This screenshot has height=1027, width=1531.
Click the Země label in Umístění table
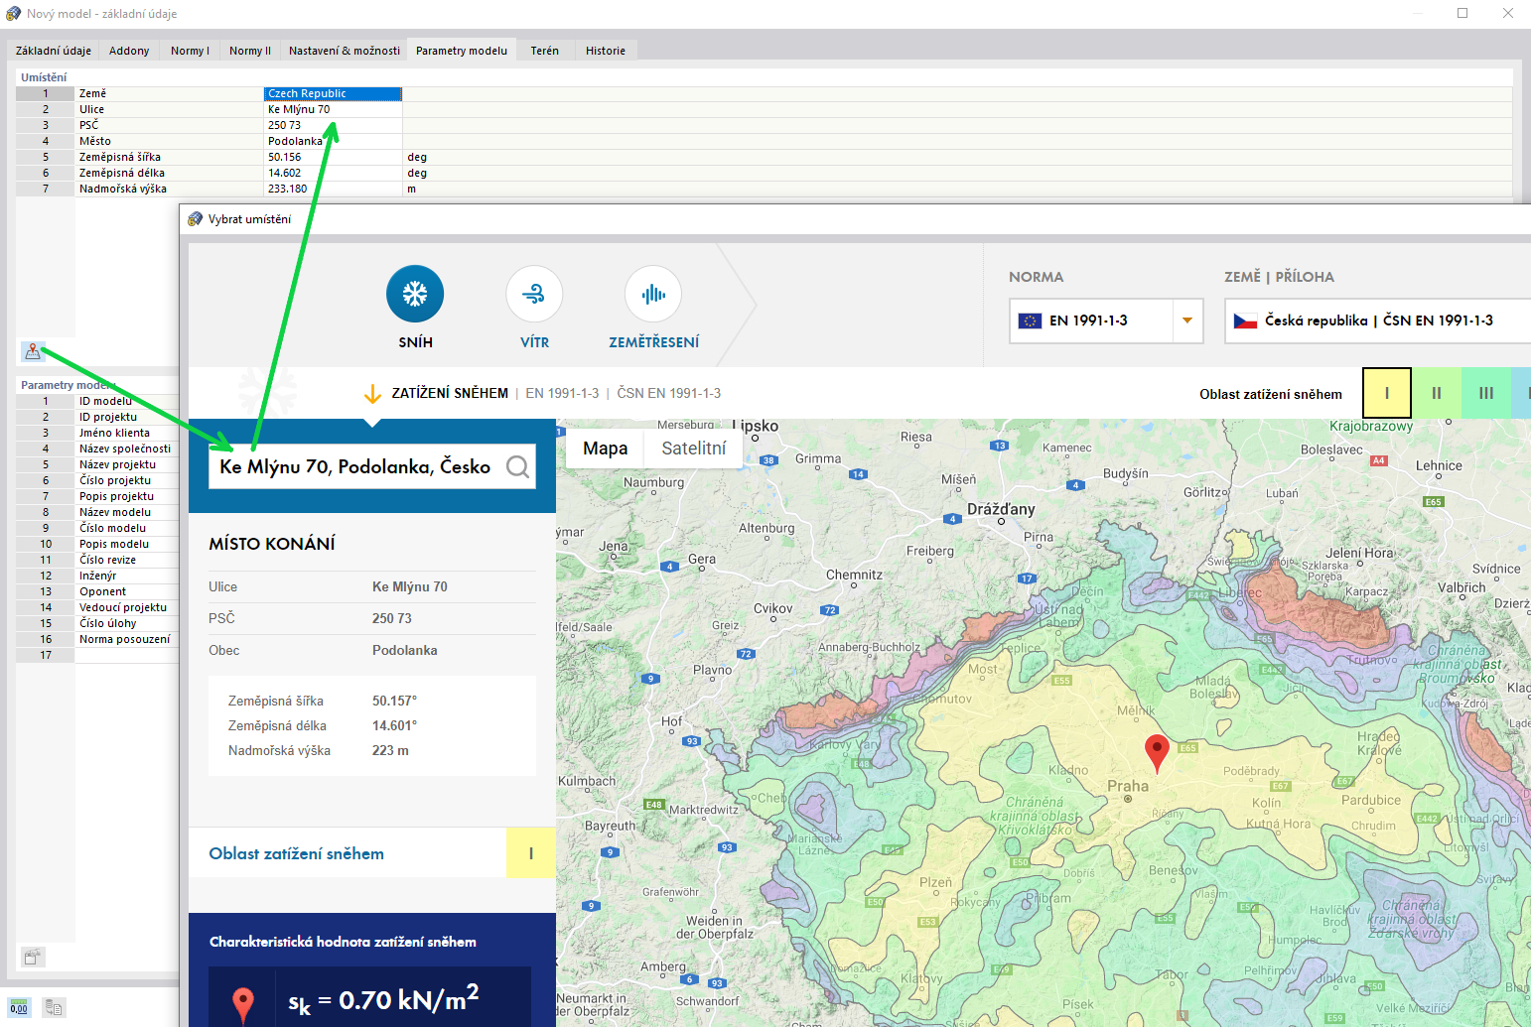coord(92,93)
